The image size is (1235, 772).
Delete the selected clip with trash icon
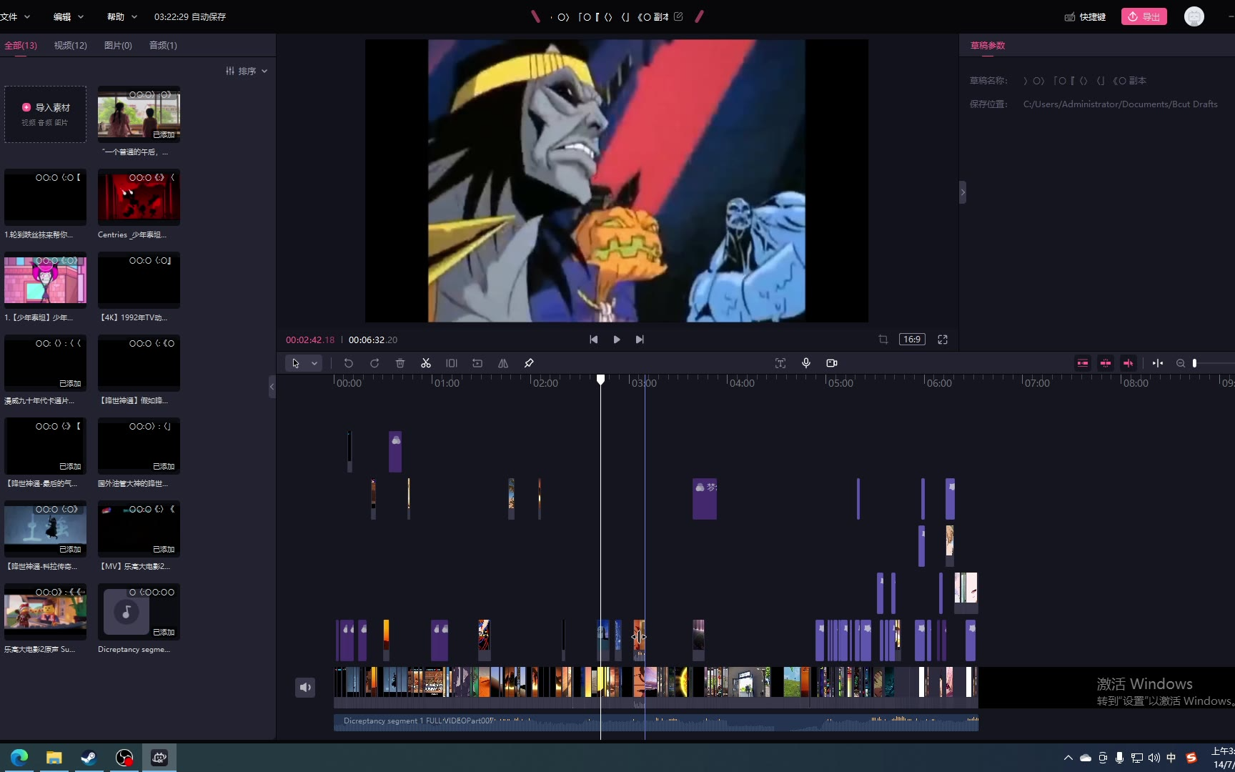tap(400, 363)
